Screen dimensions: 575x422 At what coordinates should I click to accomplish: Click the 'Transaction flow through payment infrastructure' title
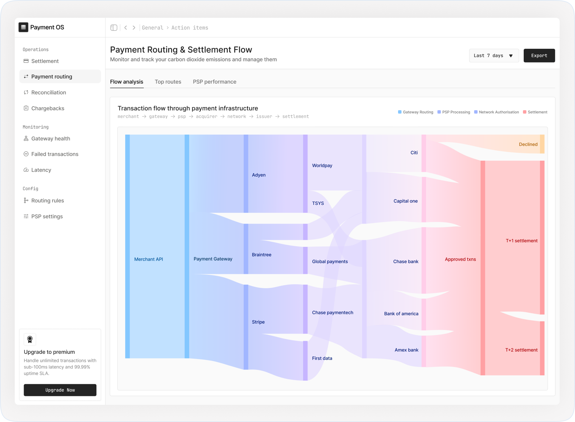[x=188, y=108]
